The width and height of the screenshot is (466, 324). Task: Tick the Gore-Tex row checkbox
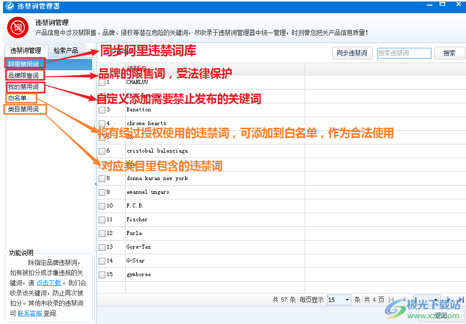[x=102, y=247]
